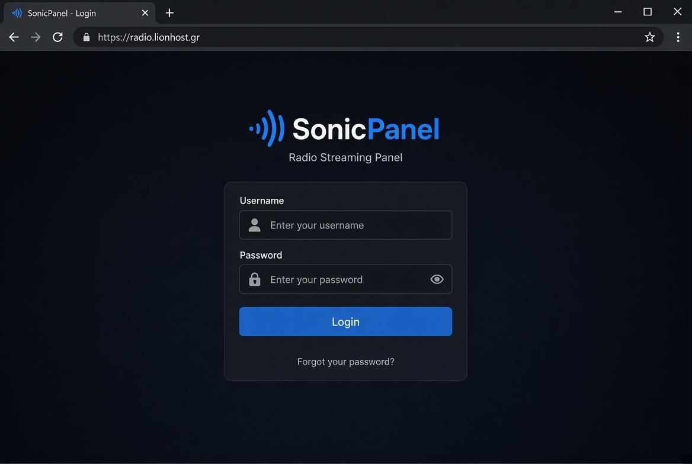Viewport: 692px width, 464px height.
Task: Close the browser window
Action: (677, 12)
